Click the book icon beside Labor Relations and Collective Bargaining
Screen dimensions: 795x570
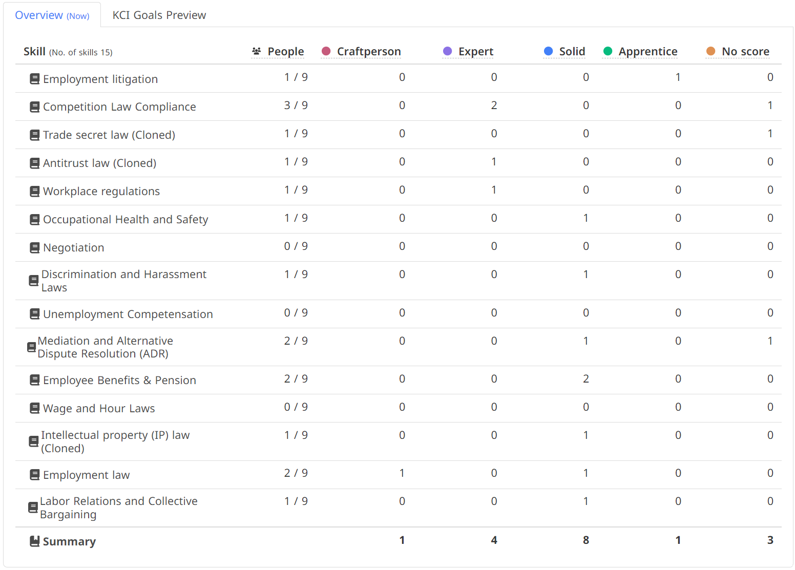(33, 508)
